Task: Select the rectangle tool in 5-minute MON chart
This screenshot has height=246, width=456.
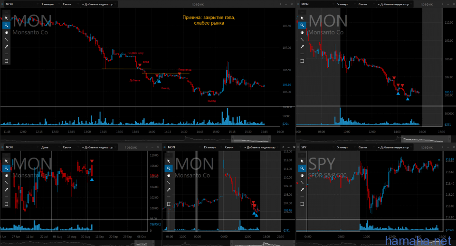Action: [x=302, y=61]
